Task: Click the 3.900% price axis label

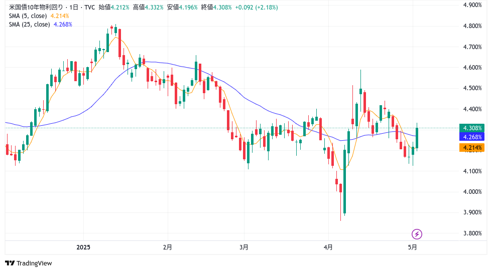Action: pyautogui.click(x=472, y=212)
